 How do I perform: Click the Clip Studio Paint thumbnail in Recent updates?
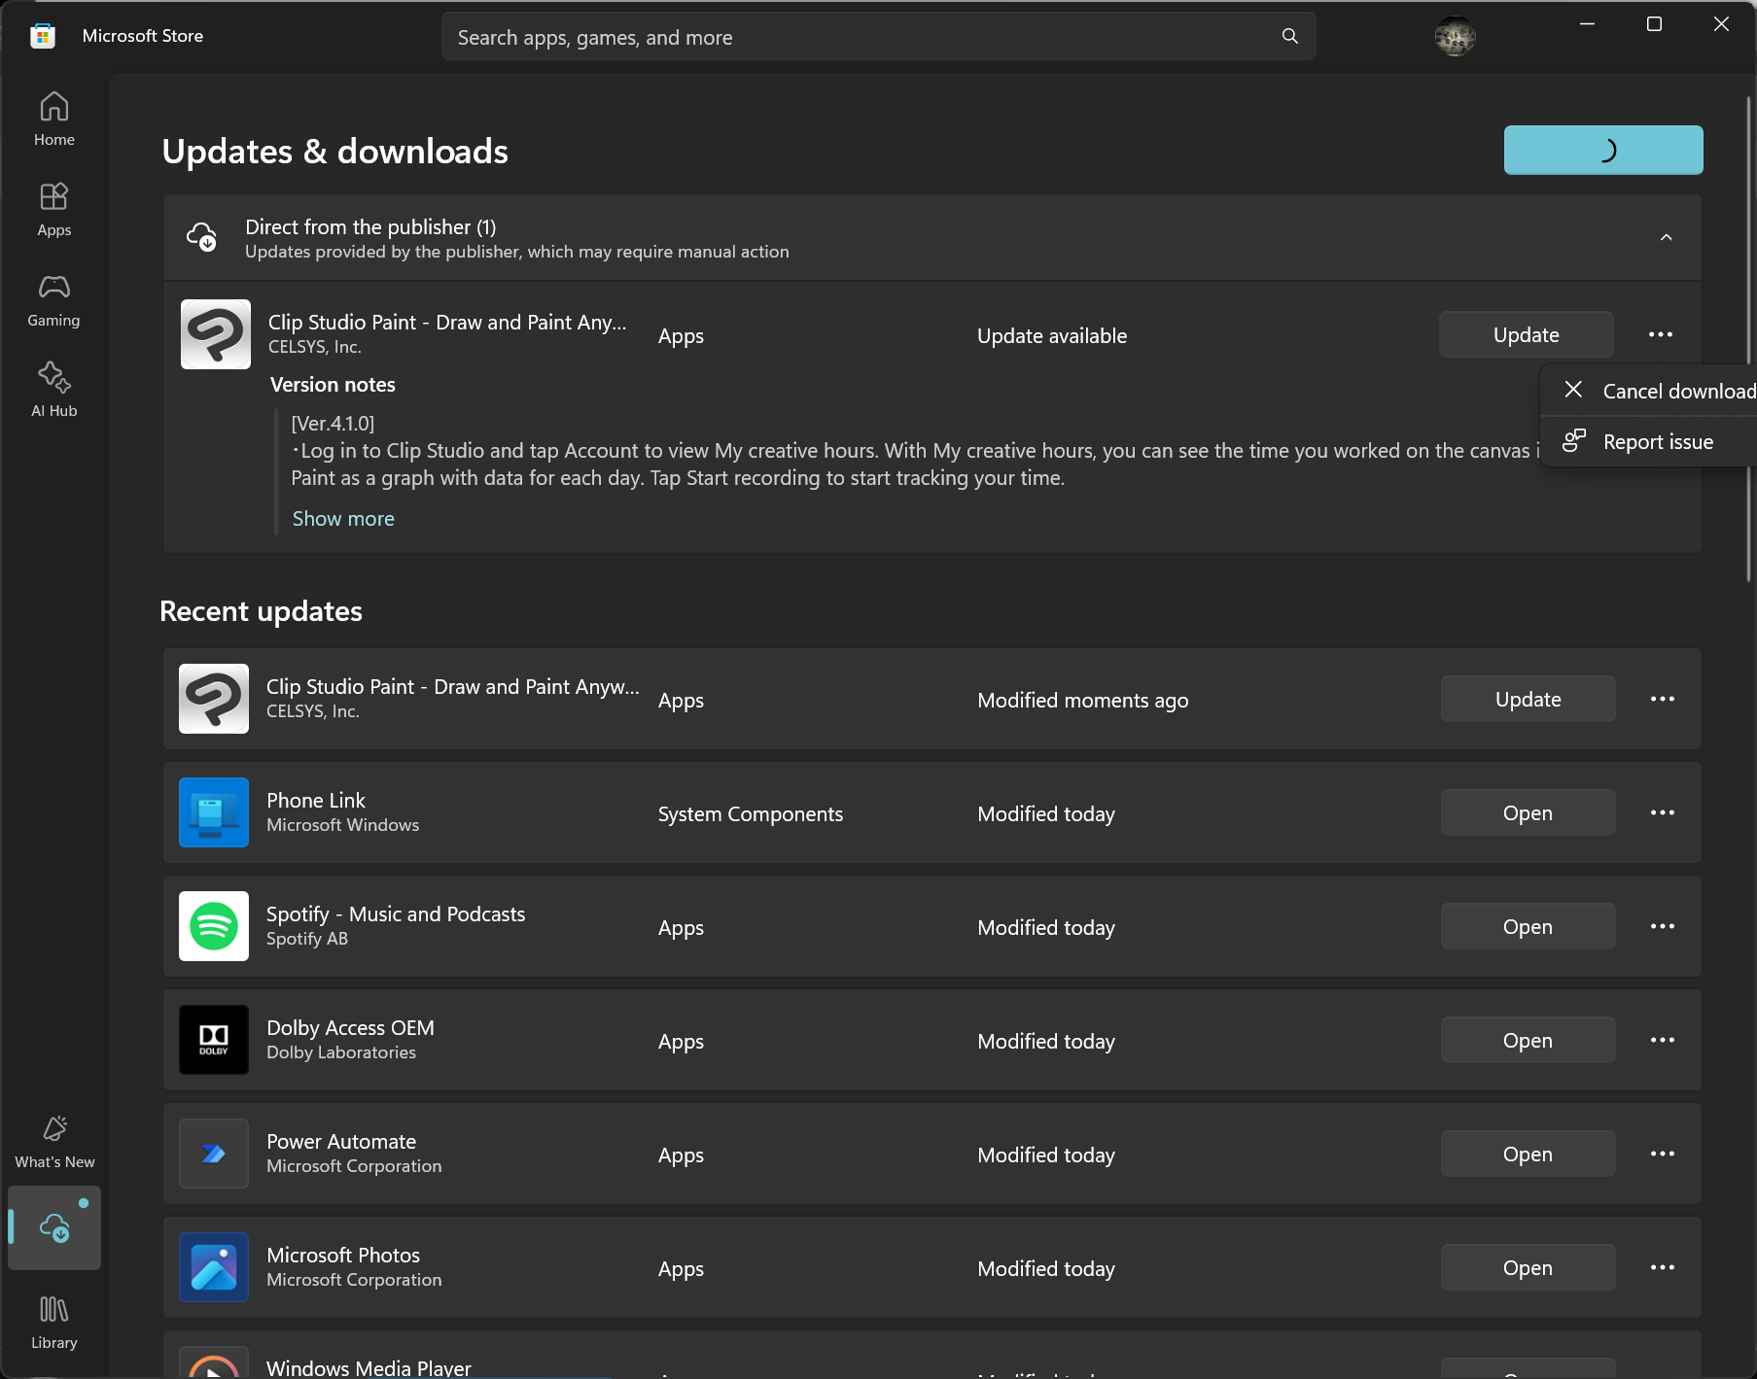coord(214,699)
